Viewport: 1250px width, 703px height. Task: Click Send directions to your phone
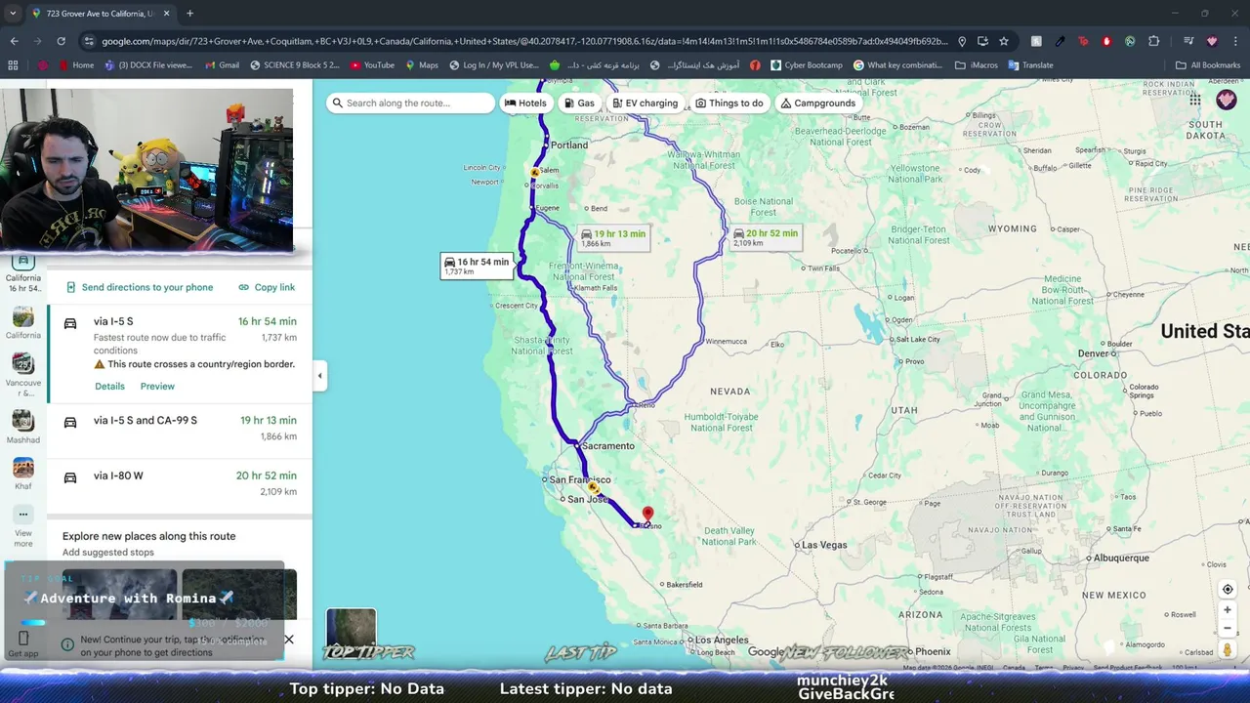click(x=140, y=287)
